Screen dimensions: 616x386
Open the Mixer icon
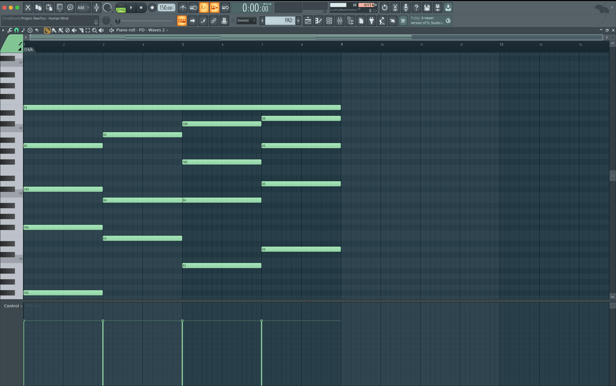point(340,21)
